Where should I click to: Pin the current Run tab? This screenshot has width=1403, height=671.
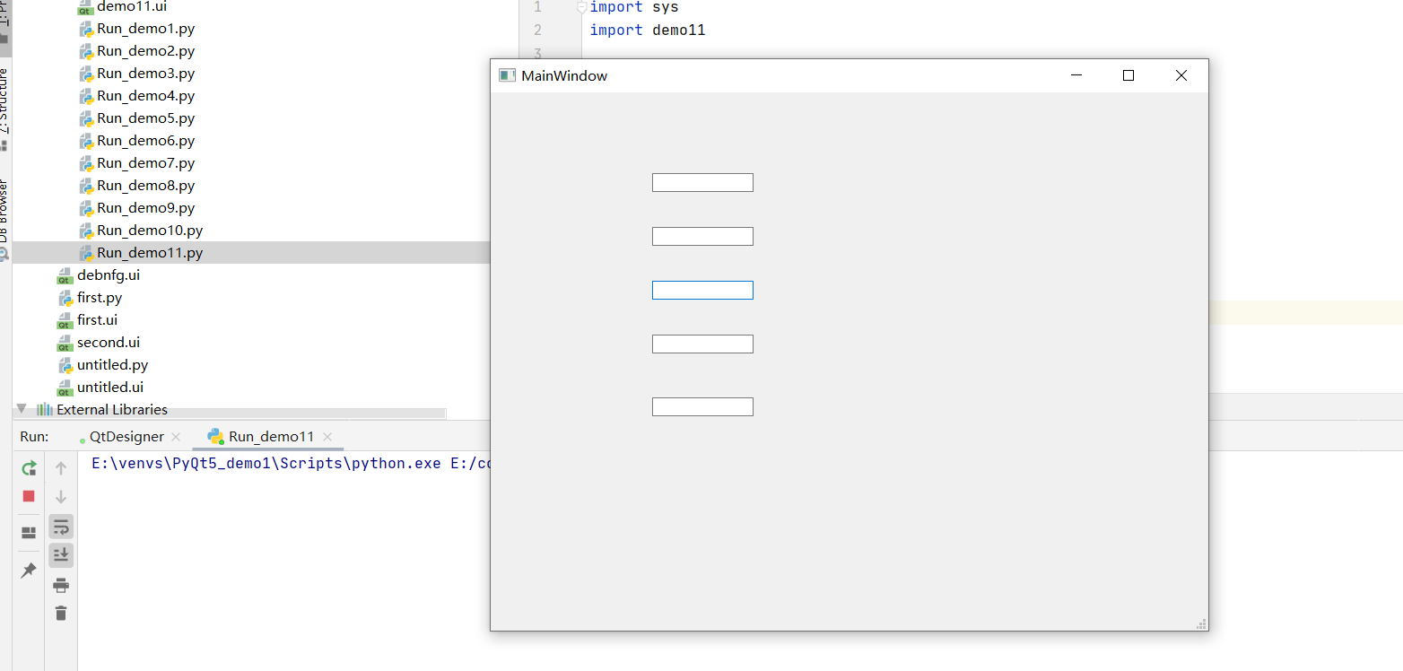click(x=29, y=571)
